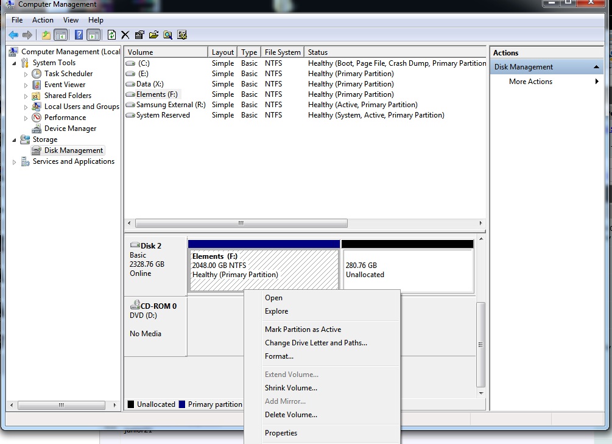The image size is (612, 444).
Task: Click the black X Delete icon in toolbar
Action: click(x=125, y=35)
